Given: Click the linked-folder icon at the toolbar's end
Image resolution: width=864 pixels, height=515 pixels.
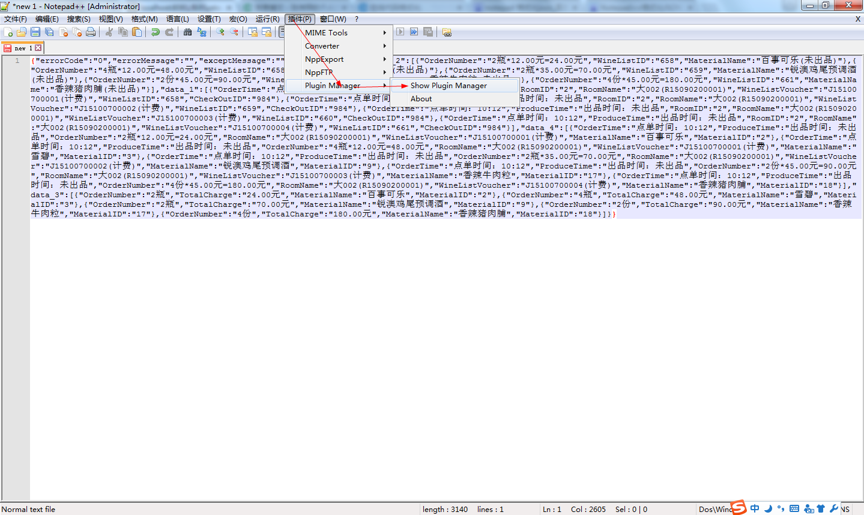Looking at the screenshot, I should pyautogui.click(x=447, y=32).
